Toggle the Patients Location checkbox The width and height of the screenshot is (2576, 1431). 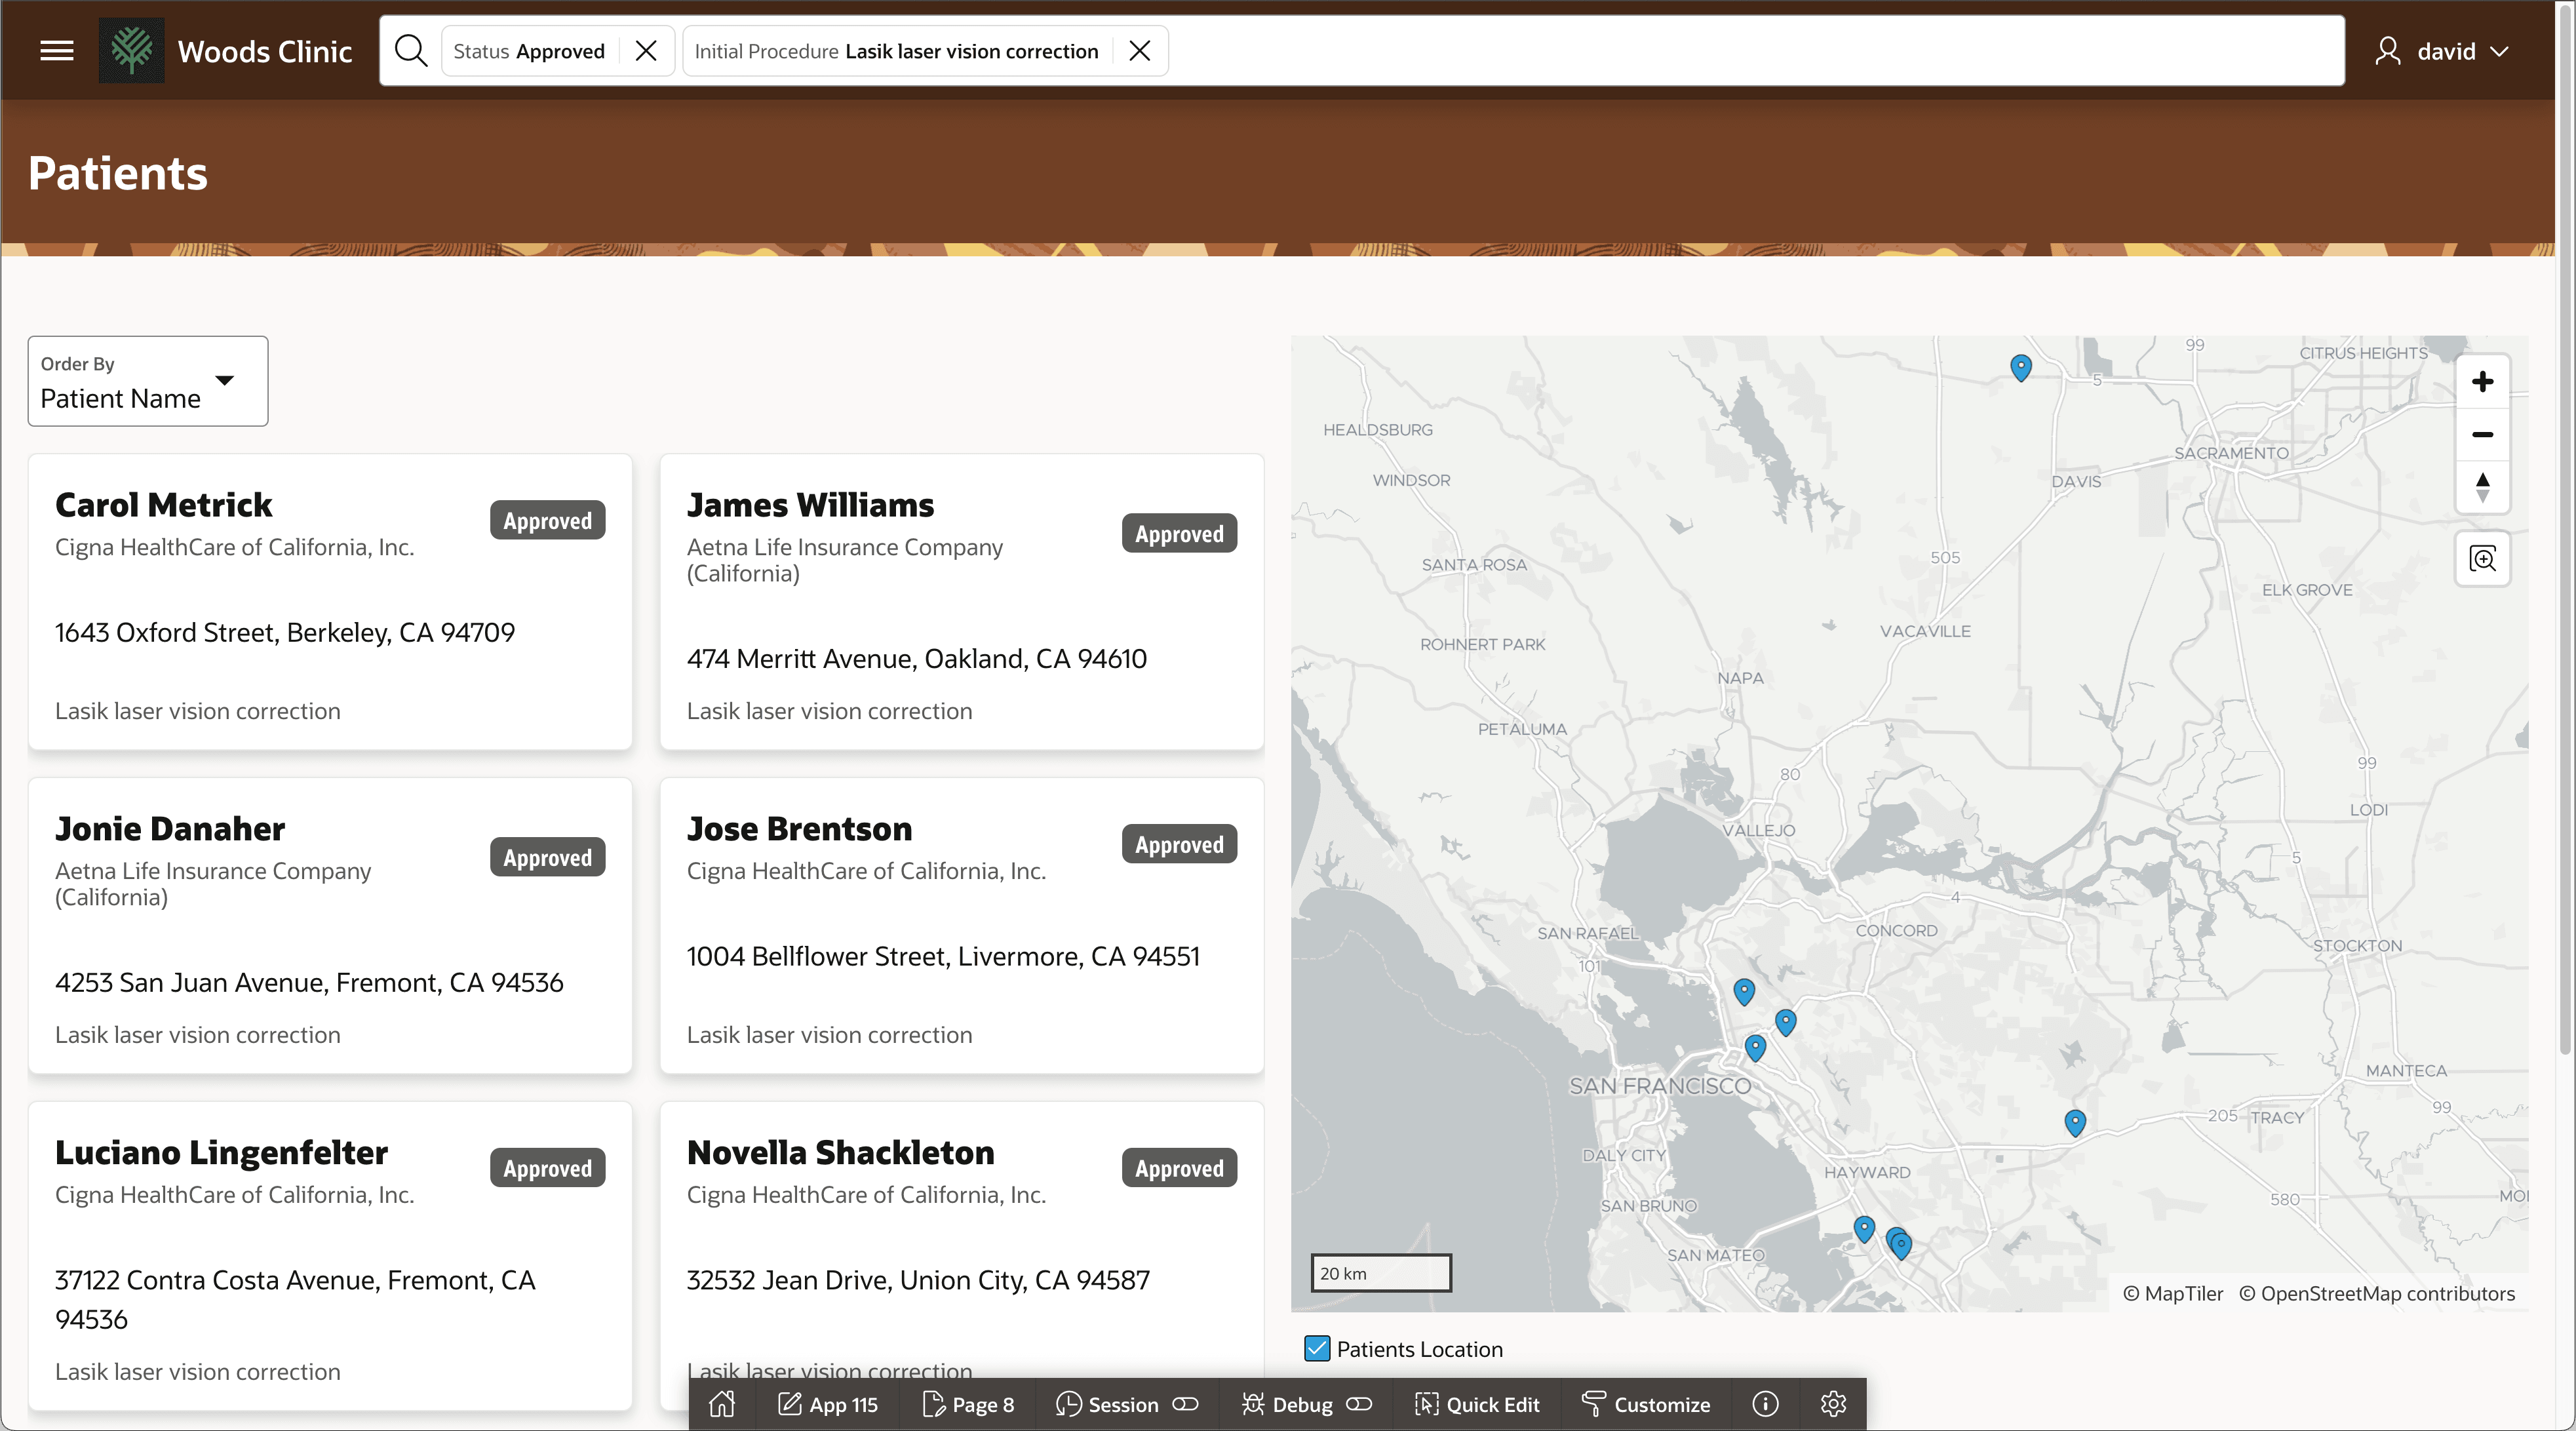pos(1317,1348)
